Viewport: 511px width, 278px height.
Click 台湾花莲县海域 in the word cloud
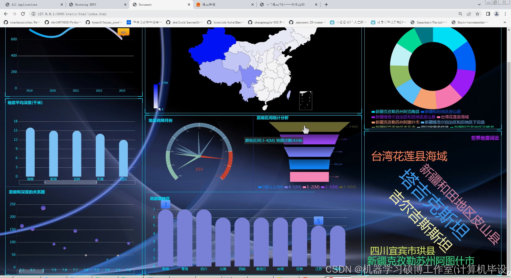click(x=409, y=156)
